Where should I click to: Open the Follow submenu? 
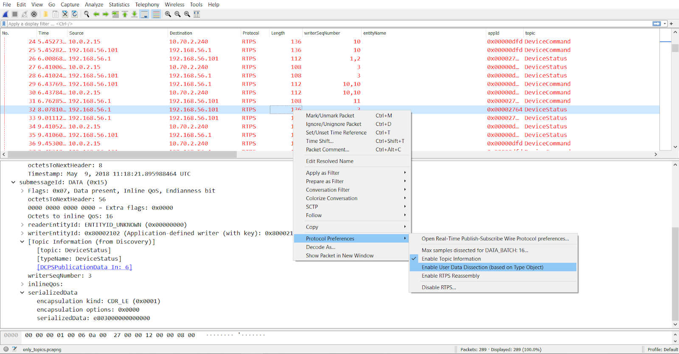pos(352,215)
